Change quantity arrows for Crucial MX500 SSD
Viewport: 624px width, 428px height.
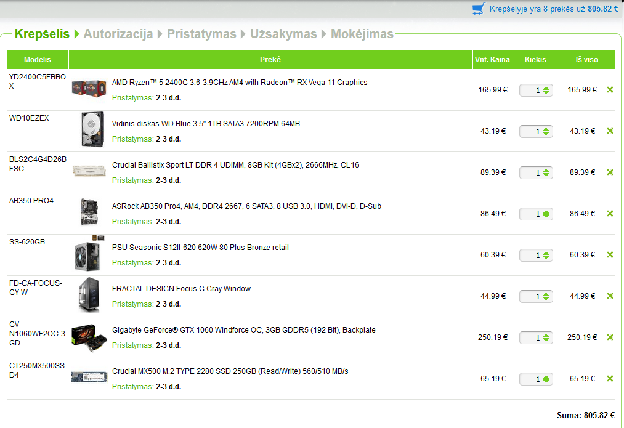[x=546, y=379]
